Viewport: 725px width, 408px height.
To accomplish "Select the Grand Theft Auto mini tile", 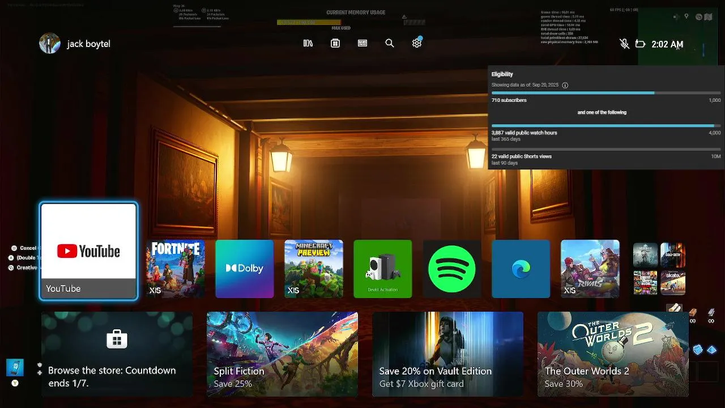I will click(x=645, y=283).
